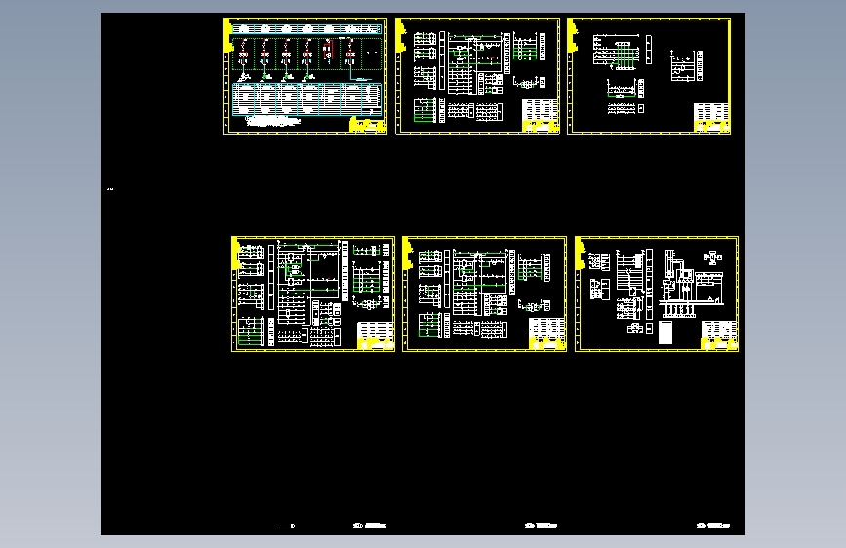
Task: Select the drawing sheet with cyan tables and red breakers
Action: coord(305,76)
